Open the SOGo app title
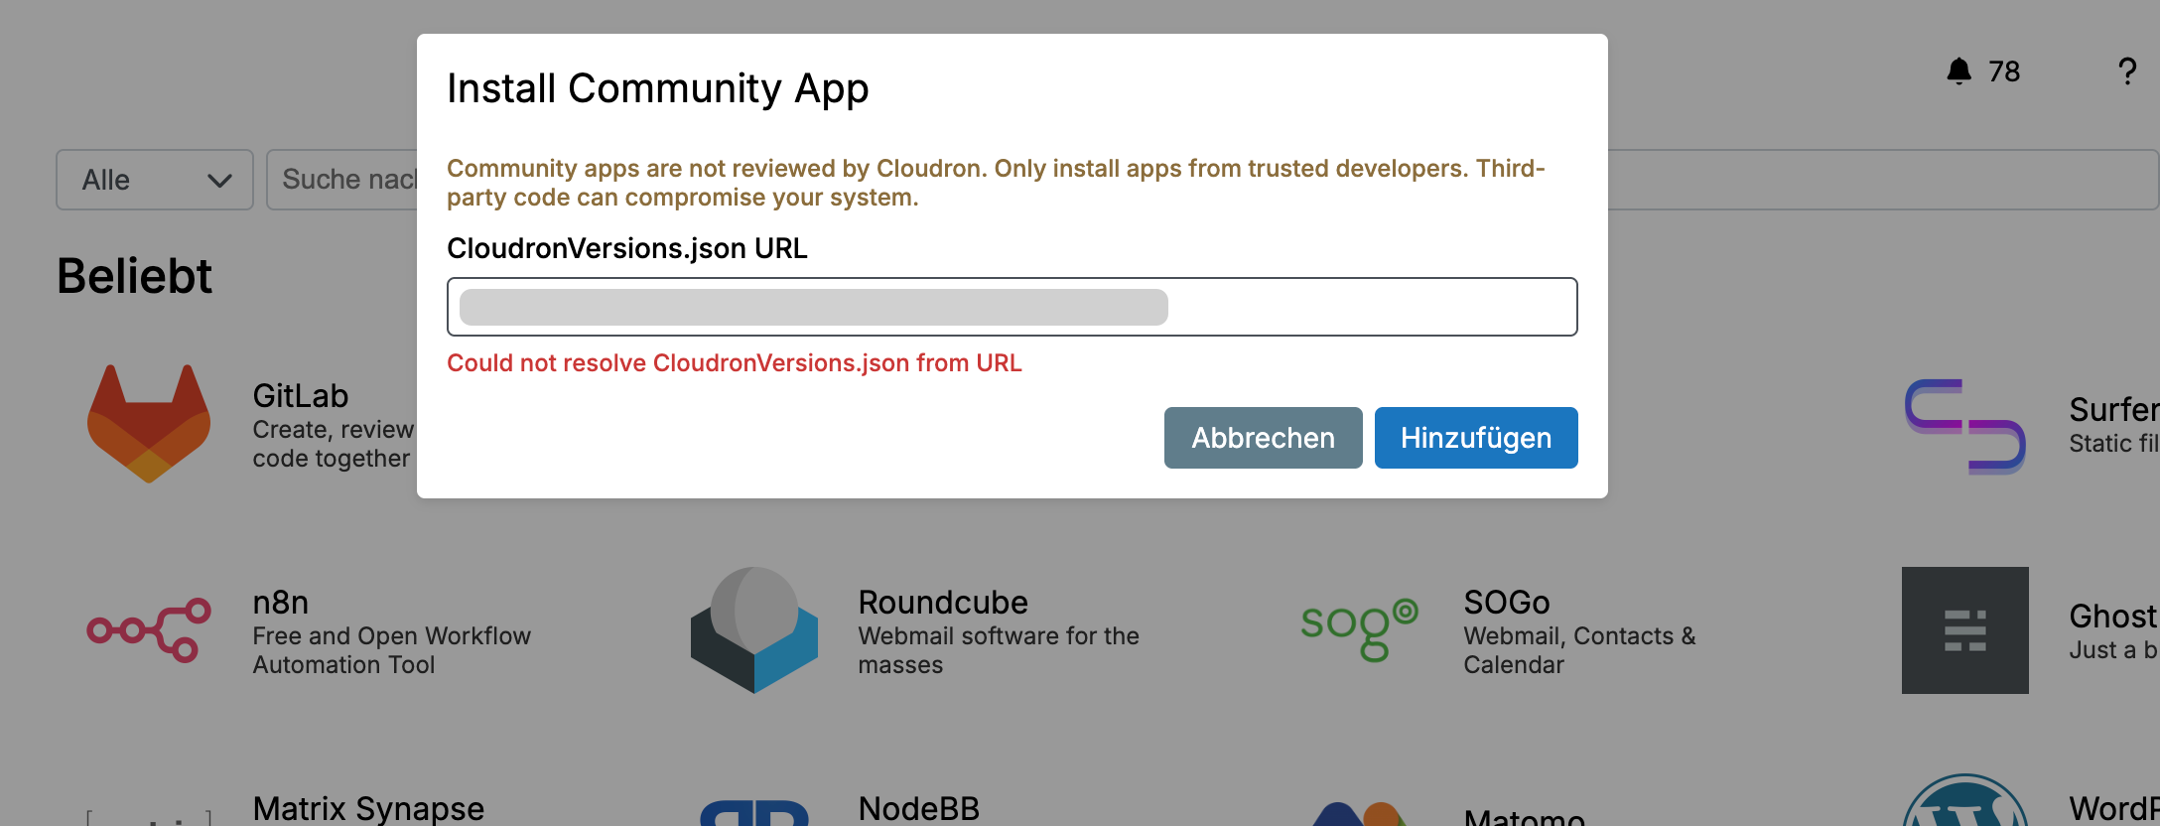 point(1506,603)
